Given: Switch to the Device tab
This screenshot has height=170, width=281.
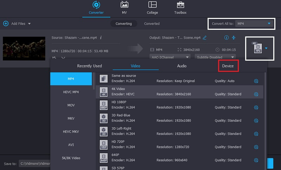Looking at the screenshot, I should 228,66.
